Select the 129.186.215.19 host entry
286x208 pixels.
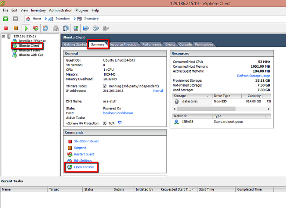point(25,36)
